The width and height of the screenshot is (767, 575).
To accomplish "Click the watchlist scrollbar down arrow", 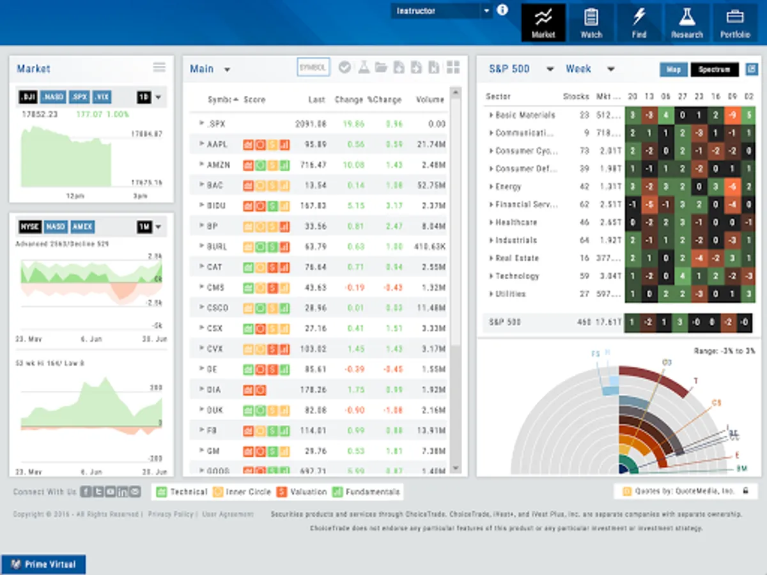I will pyautogui.click(x=455, y=468).
